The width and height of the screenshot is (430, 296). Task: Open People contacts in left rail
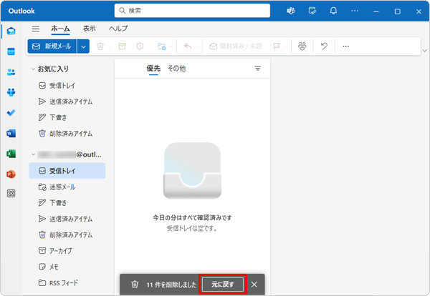pos(11,72)
